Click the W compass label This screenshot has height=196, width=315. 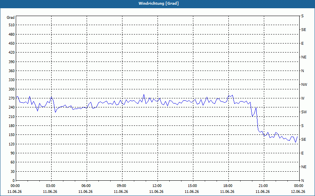pos(303,98)
